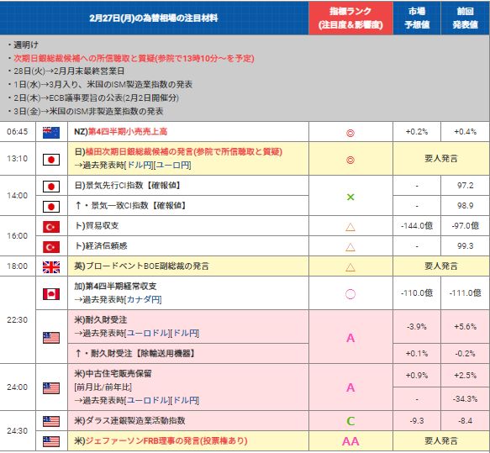
Task: Click the green C rank icon
Action: pos(350,421)
